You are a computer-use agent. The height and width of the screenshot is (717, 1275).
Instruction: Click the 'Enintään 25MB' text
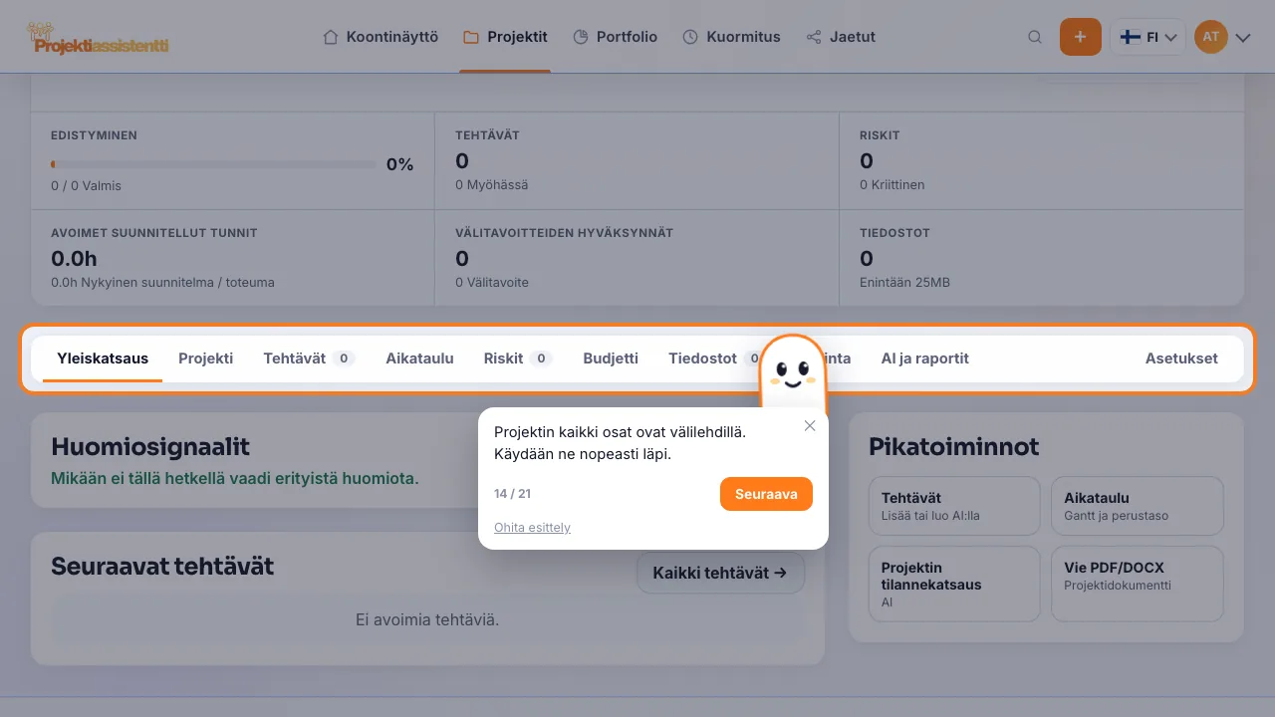click(904, 283)
